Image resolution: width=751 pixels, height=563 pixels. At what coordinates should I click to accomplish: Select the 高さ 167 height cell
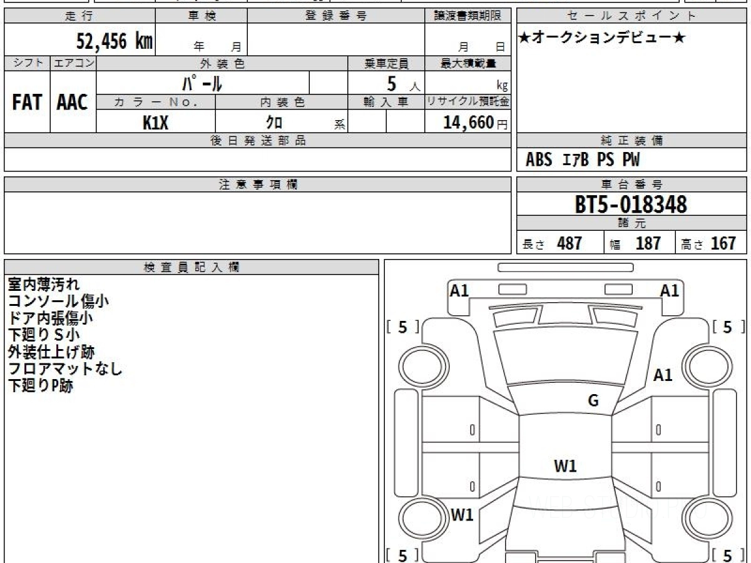coord(711,243)
